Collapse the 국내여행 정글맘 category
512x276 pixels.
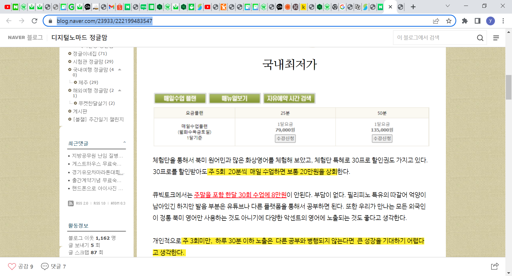pos(120,70)
